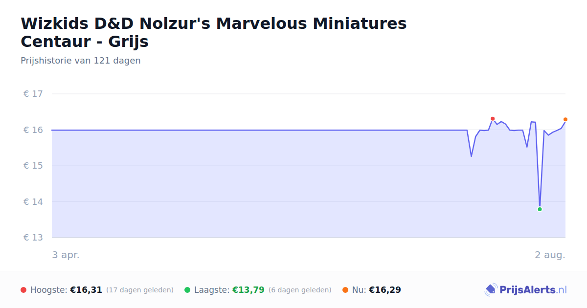This screenshot has height=308, width=587.
Task: Click the current price value €16,29
Action: [385, 290]
